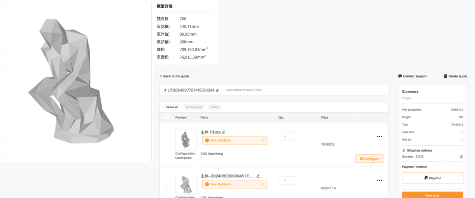Click the Select all button

172,107
